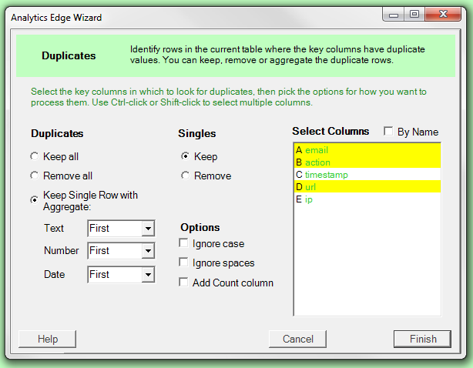Enable the Ignore spaces checkbox
The width and height of the screenshot is (473, 368).
point(183,263)
